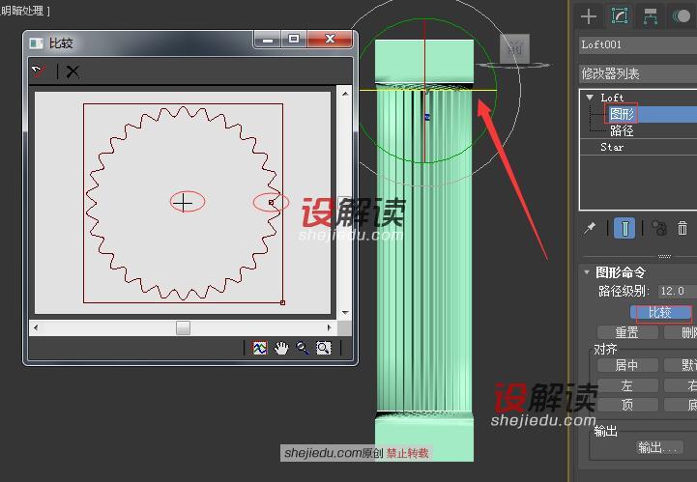Collapse the 图形命令 rollout
The width and height of the screenshot is (697, 482).
(587, 272)
